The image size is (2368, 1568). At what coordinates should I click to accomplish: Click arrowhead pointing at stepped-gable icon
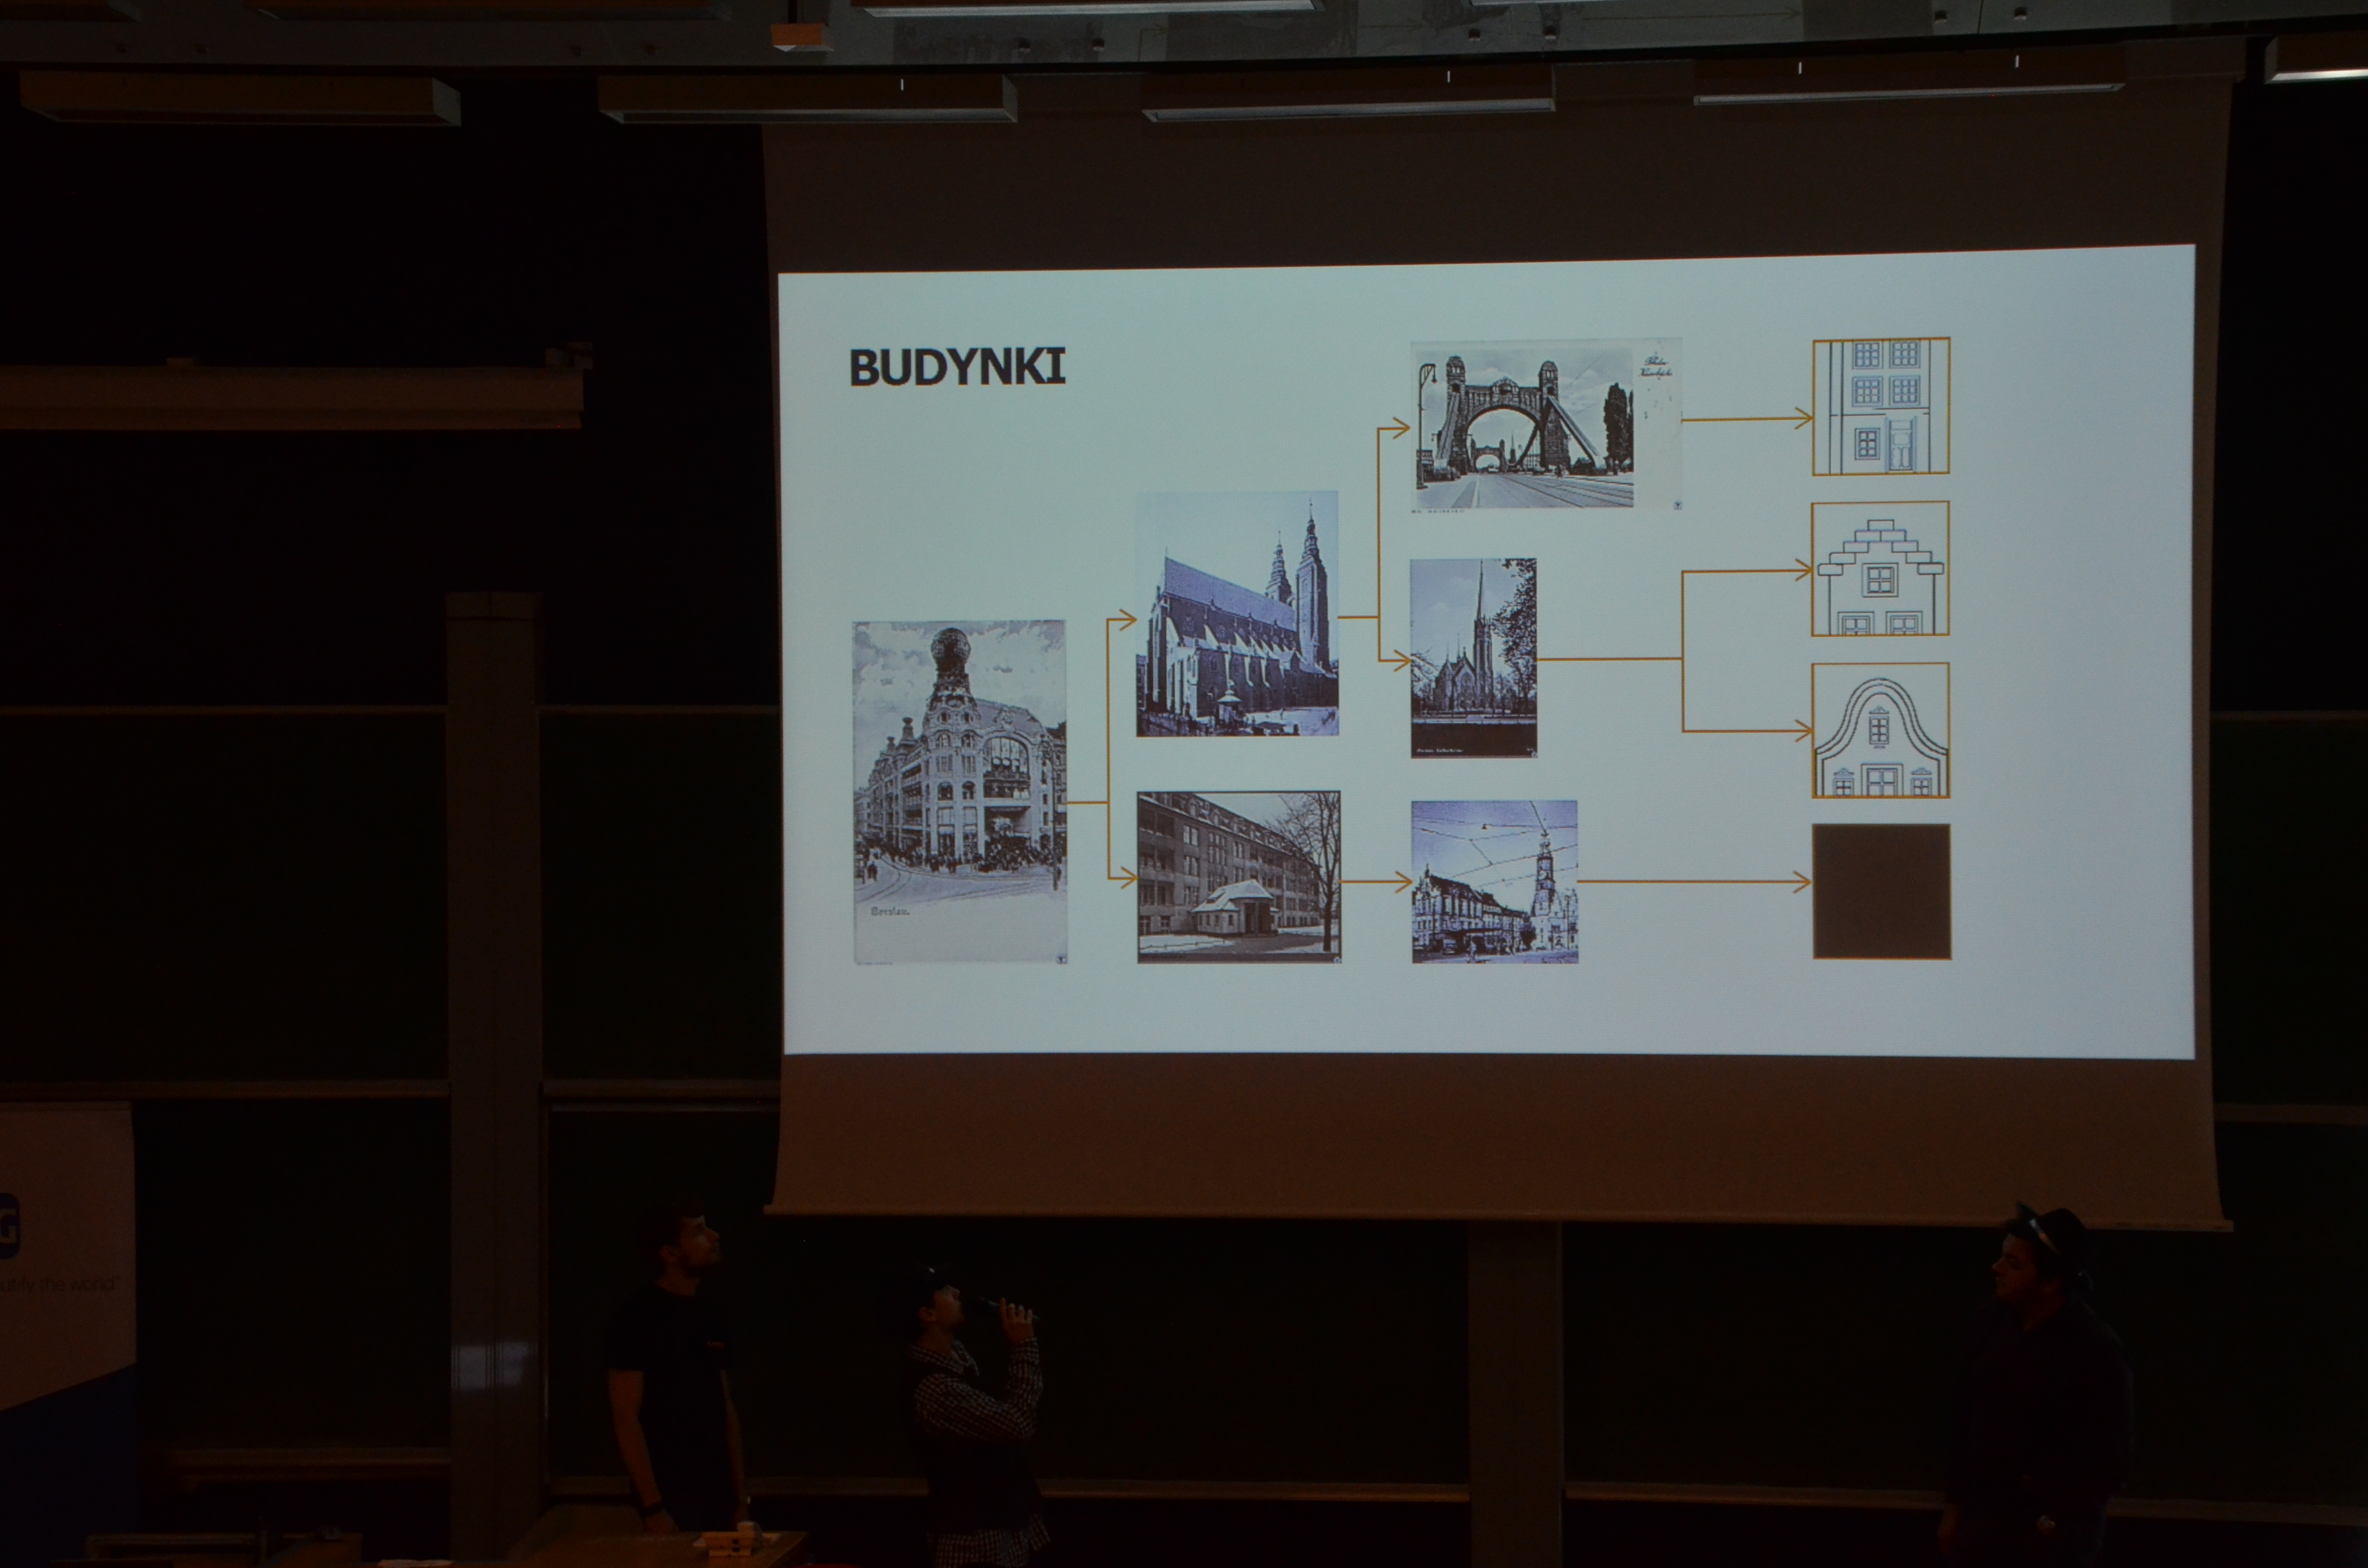click(1803, 571)
